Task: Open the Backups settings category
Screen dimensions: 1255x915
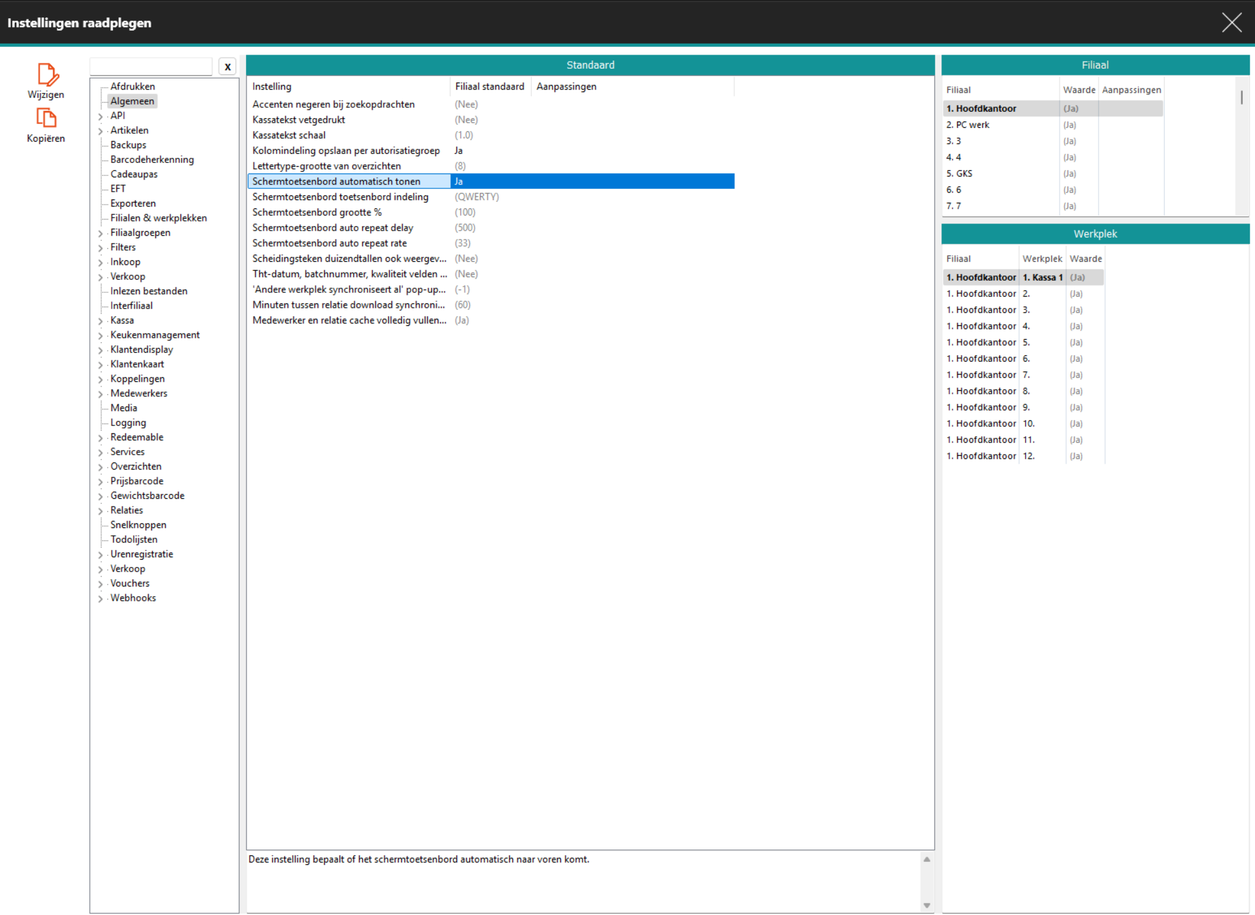Action: pos(128,145)
